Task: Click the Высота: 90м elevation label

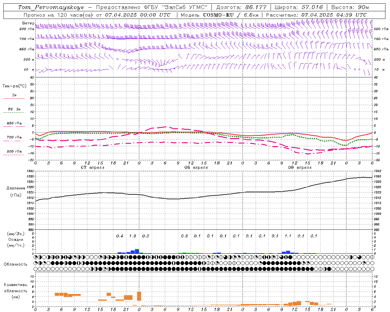Action: click(x=350, y=7)
